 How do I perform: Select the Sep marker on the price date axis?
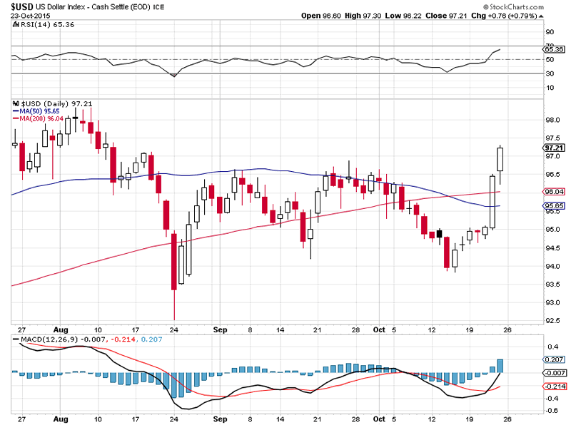point(220,329)
